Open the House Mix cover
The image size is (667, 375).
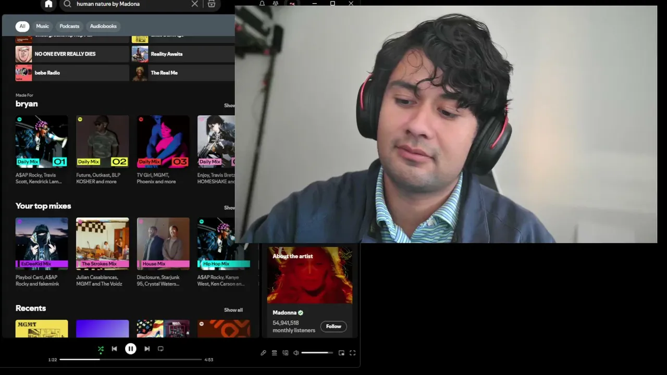[163, 243]
